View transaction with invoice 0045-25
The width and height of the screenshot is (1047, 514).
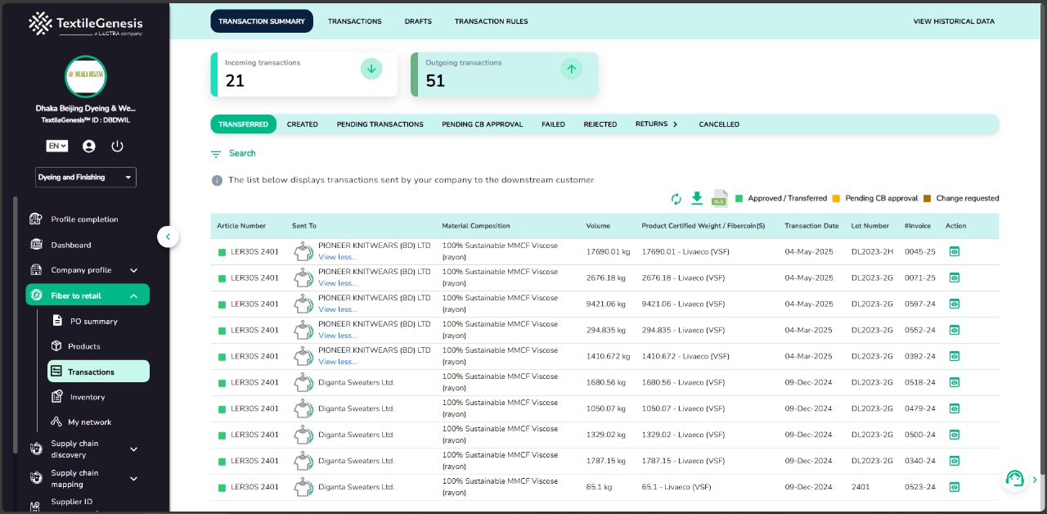coord(954,252)
